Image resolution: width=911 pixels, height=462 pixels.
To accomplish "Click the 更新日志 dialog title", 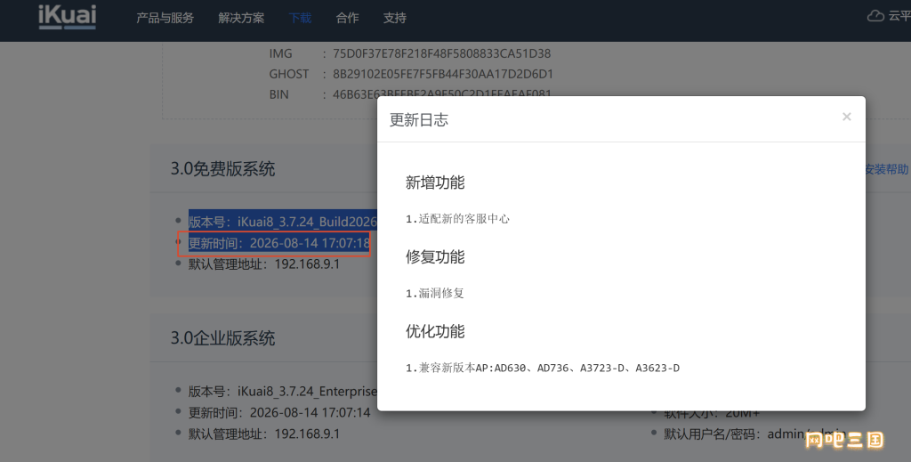I will 419,119.
